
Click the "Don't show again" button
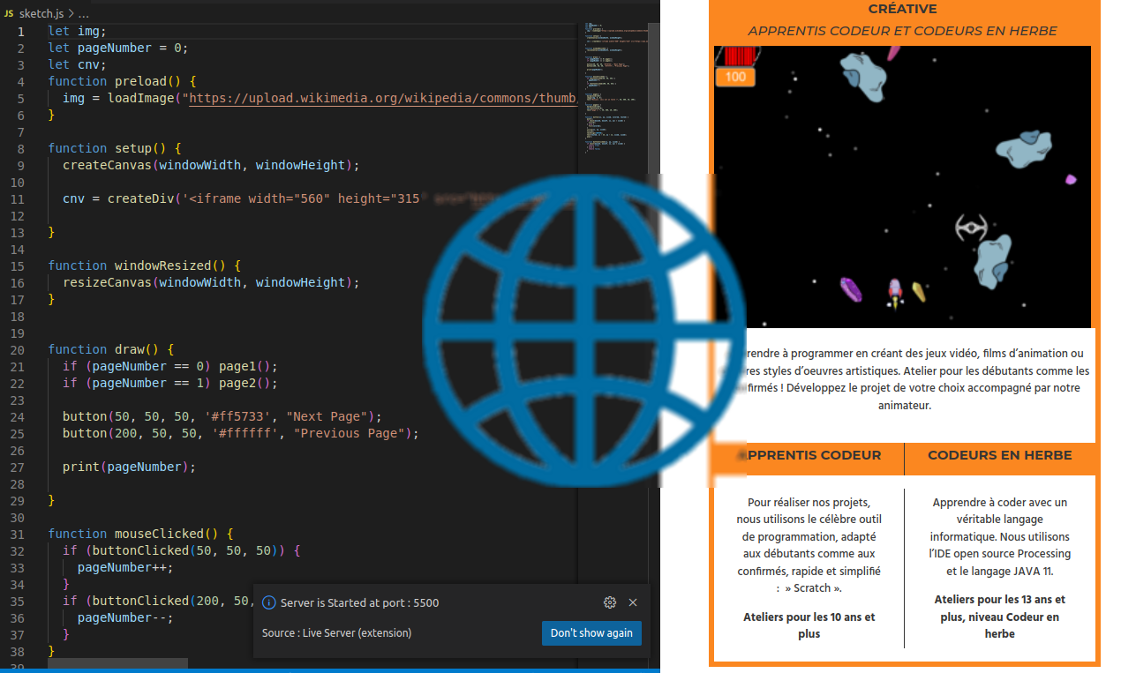591,633
